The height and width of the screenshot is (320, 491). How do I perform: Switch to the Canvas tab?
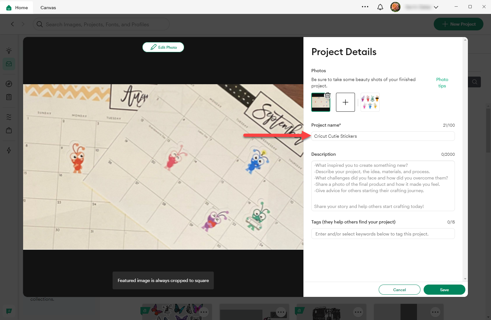coord(48,7)
